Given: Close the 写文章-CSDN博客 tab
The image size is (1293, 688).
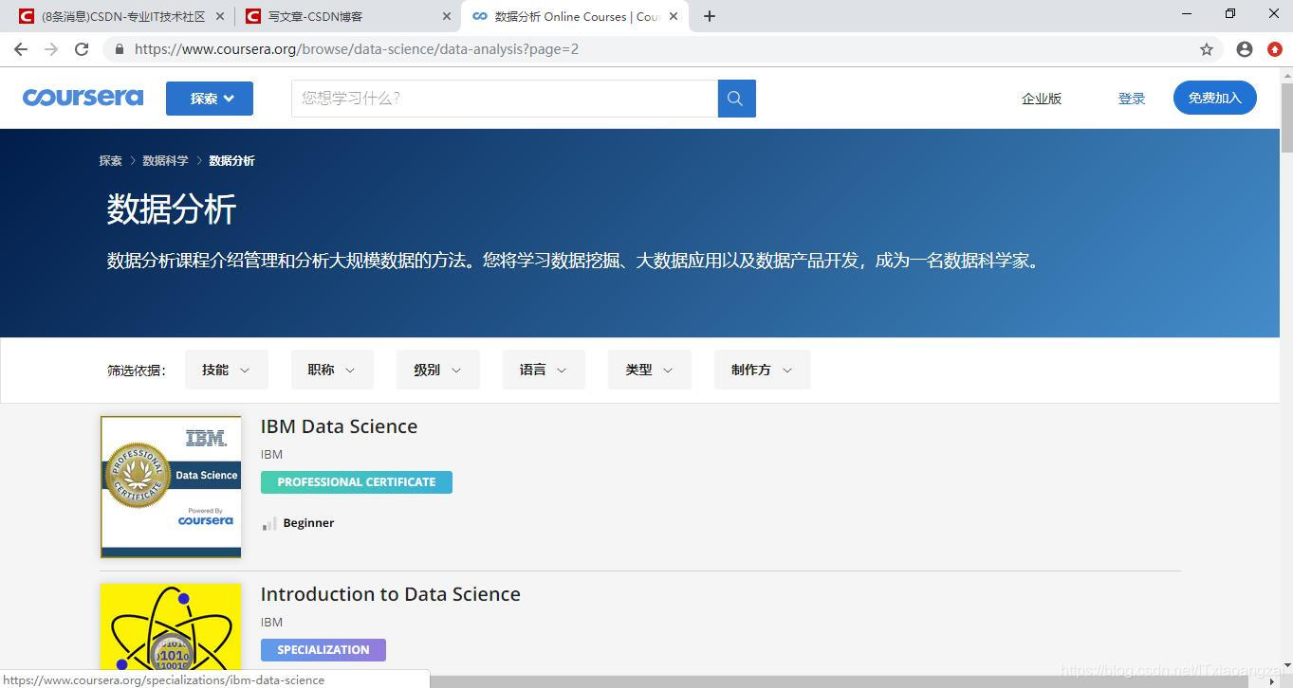Looking at the screenshot, I should [447, 16].
